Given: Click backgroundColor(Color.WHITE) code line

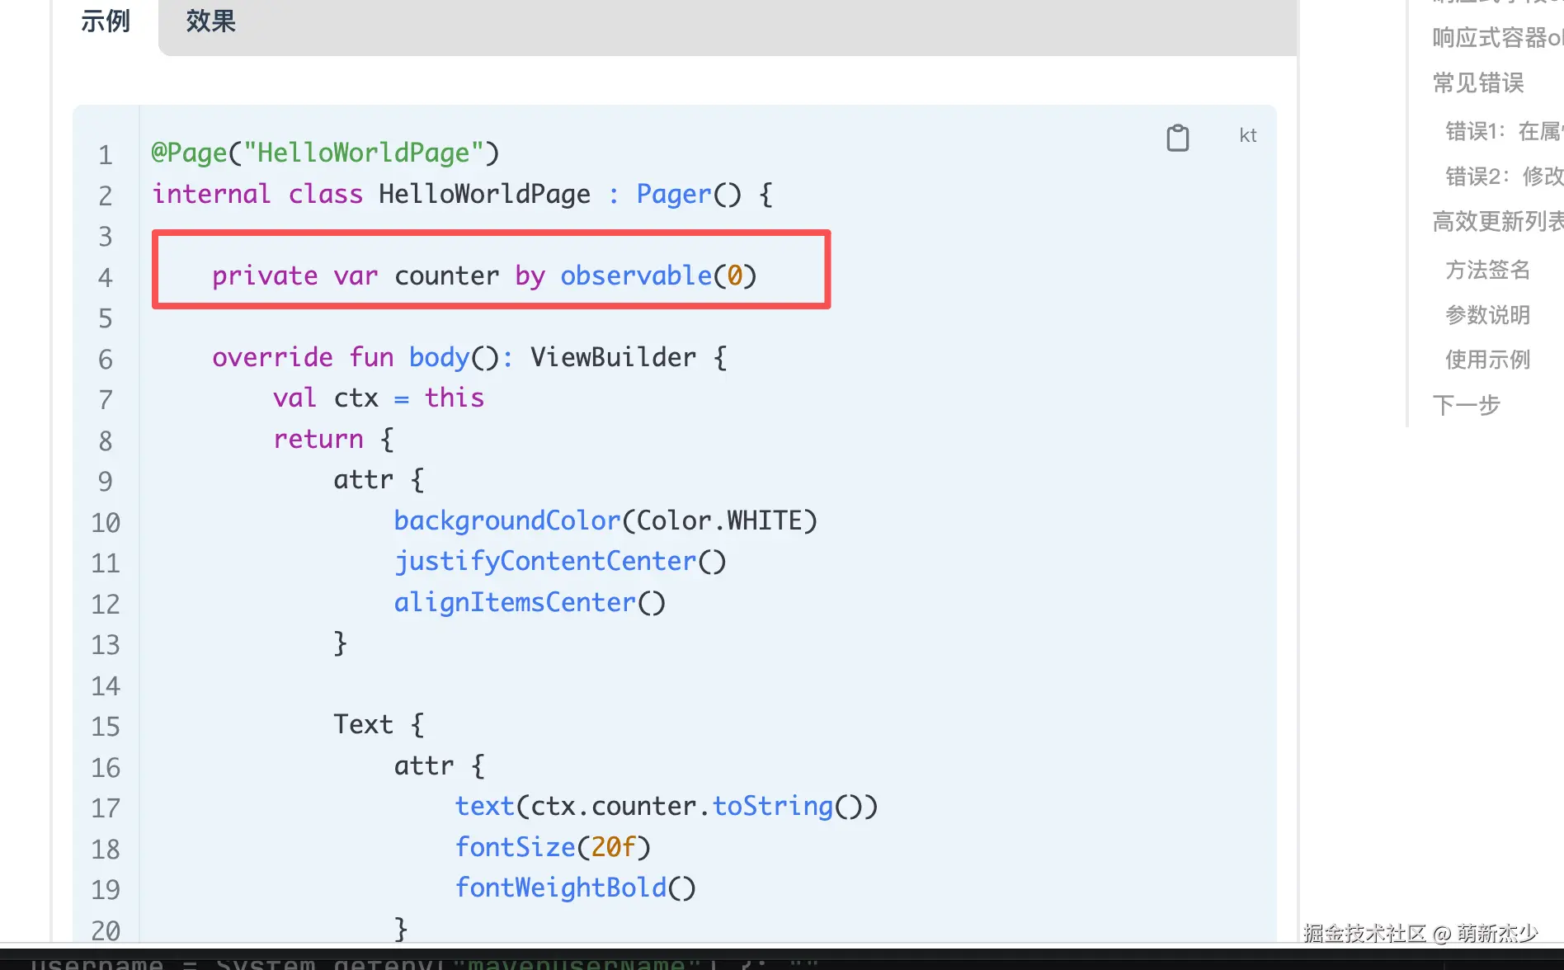Looking at the screenshot, I should [605, 520].
